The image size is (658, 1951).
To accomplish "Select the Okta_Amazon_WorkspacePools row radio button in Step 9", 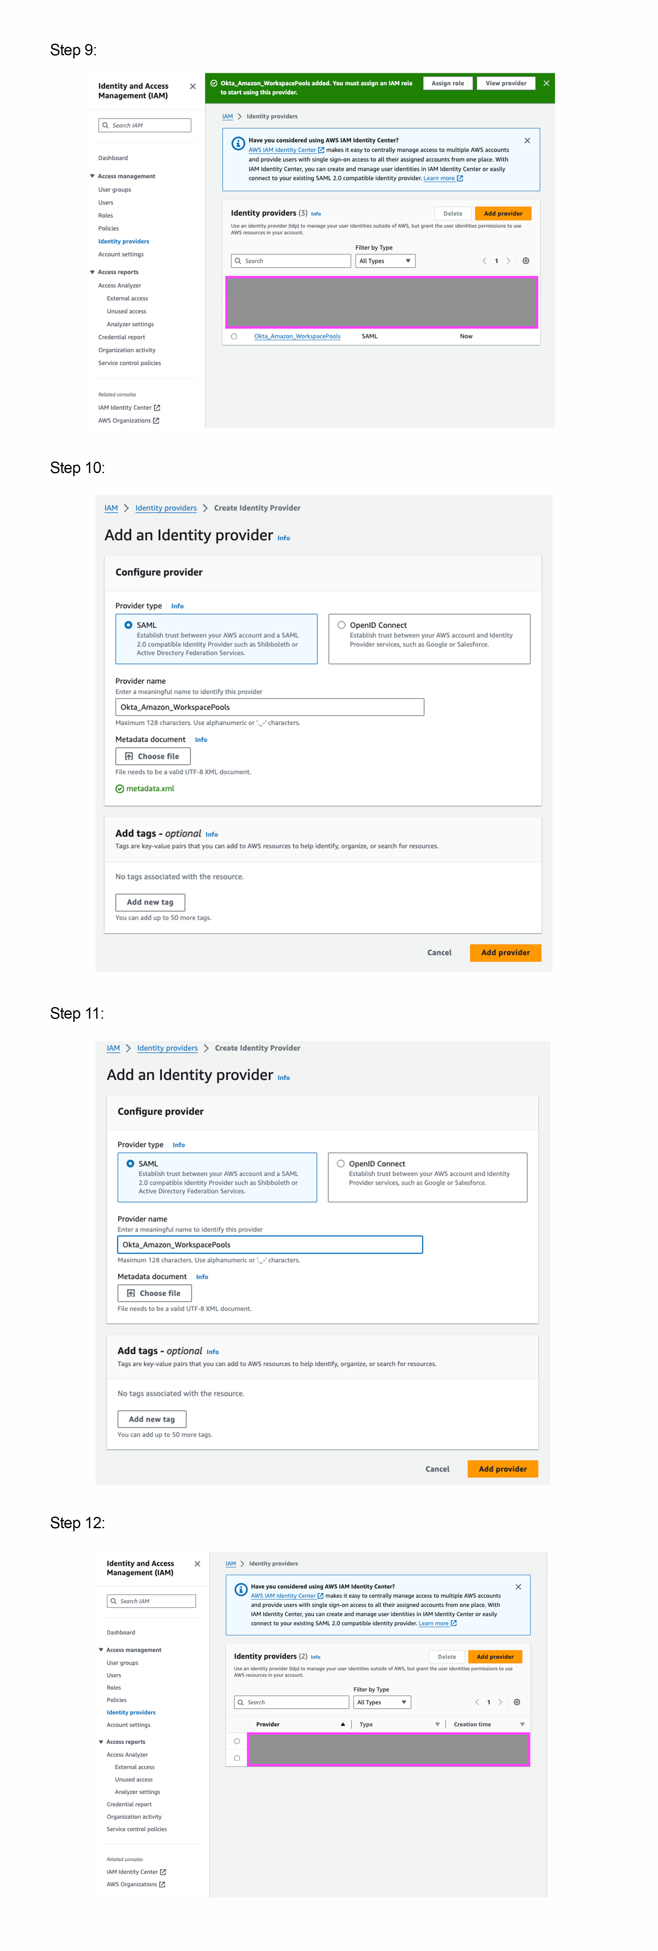I will point(234,336).
